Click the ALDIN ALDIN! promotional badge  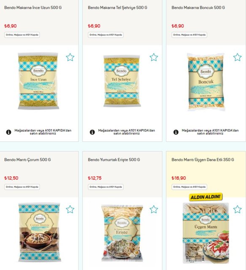tap(205, 197)
